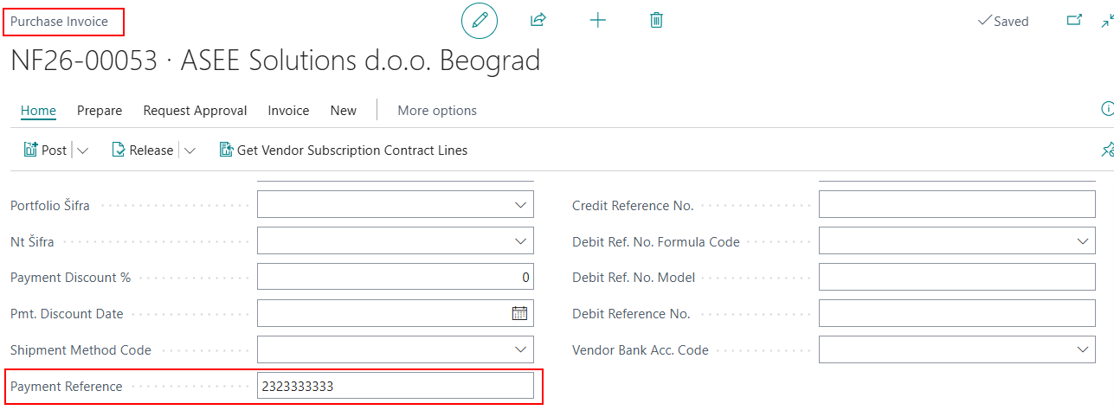
Task: Click the Release button
Action: click(143, 150)
